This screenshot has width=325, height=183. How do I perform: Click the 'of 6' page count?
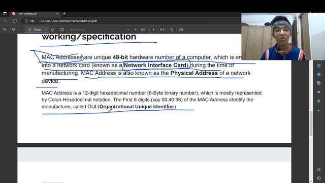162,29
